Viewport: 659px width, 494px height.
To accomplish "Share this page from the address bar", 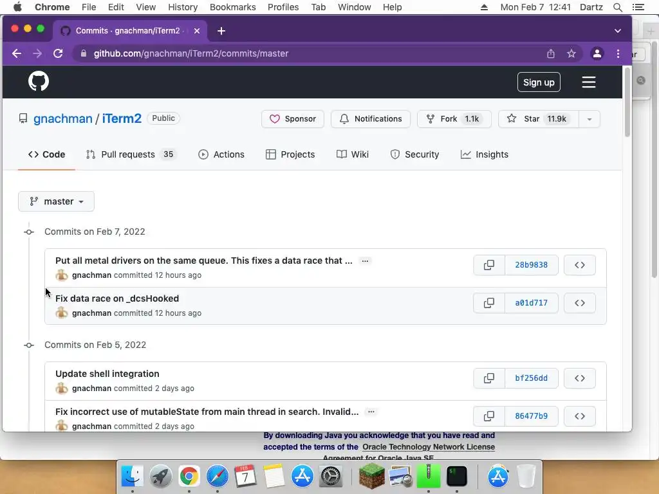I will pyautogui.click(x=551, y=53).
